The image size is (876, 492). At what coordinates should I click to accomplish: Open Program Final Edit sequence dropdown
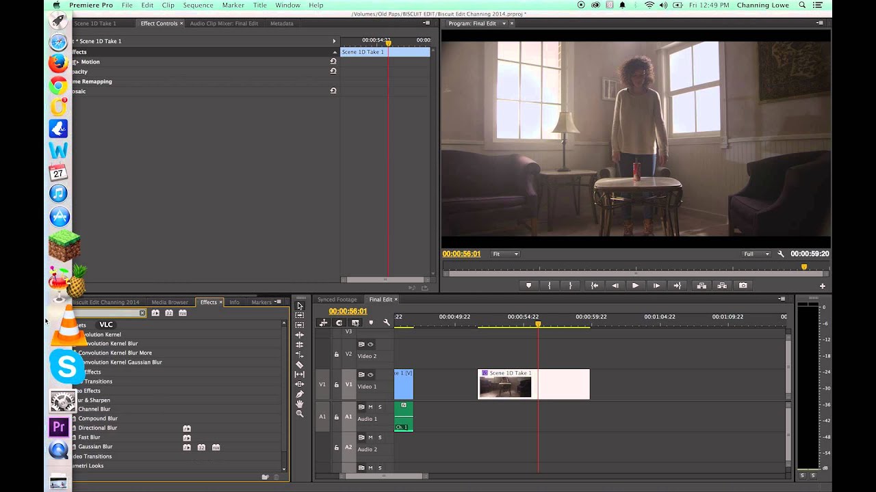pos(504,23)
